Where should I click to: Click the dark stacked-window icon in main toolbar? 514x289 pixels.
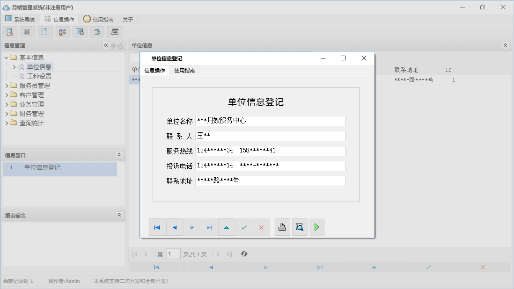[115, 32]
